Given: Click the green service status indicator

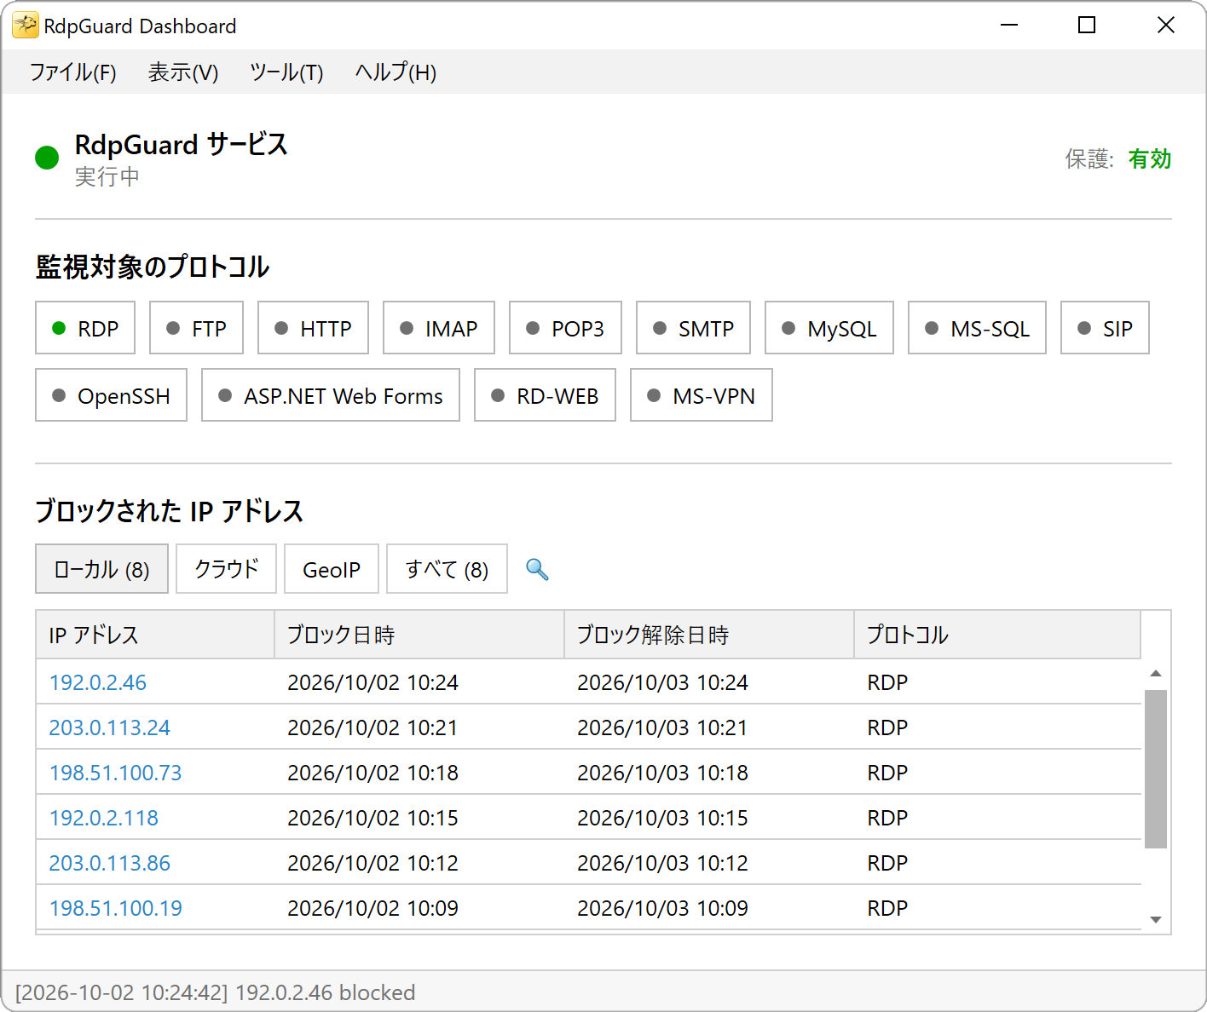Looking at the screenshot, I should click(x=47, y=158).
